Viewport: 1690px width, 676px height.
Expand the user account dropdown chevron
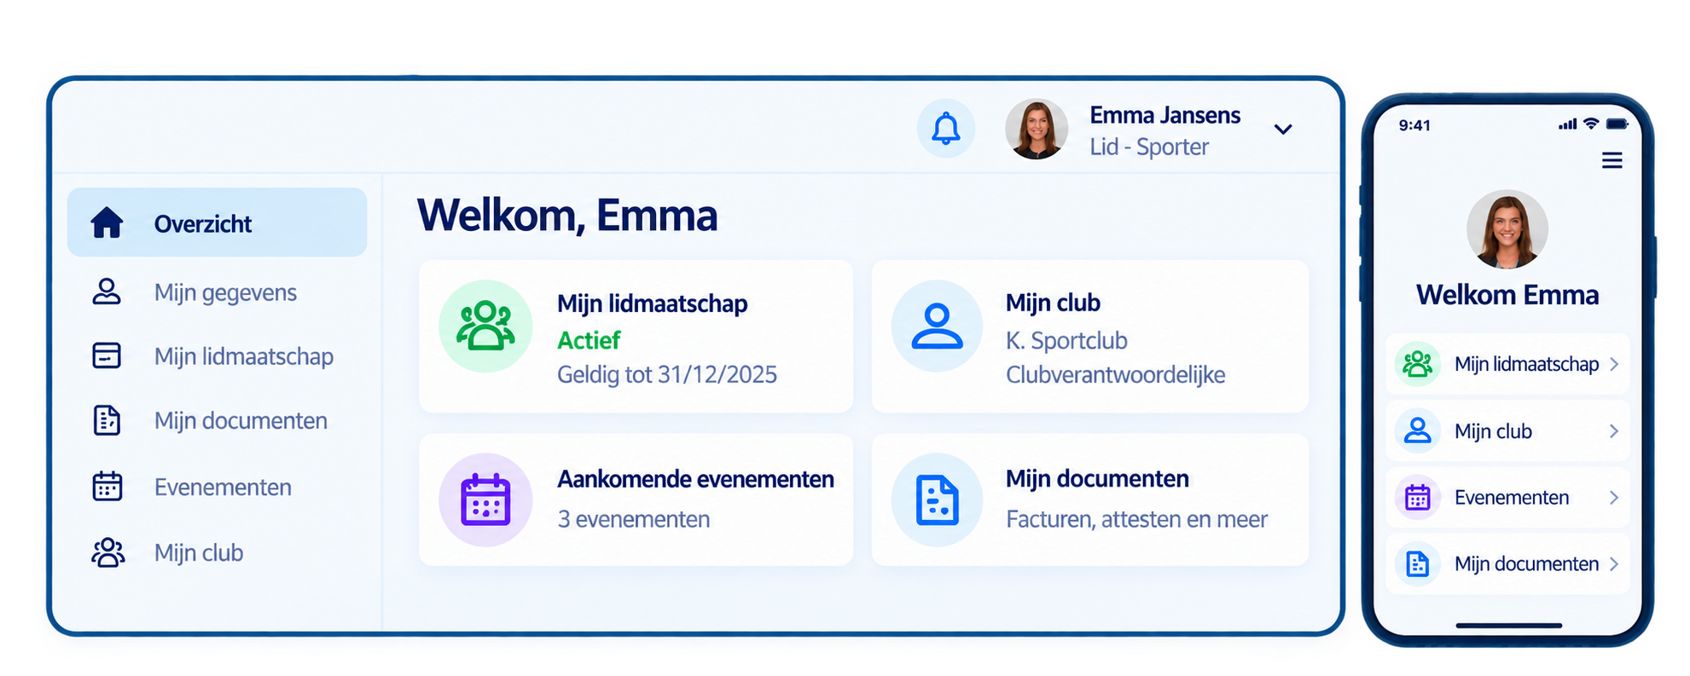click(1282, 130)
